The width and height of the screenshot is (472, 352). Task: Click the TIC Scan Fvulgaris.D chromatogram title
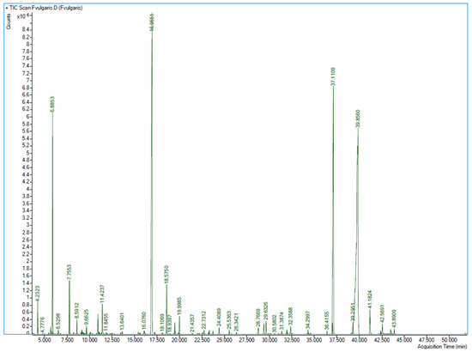click(45, 8)
